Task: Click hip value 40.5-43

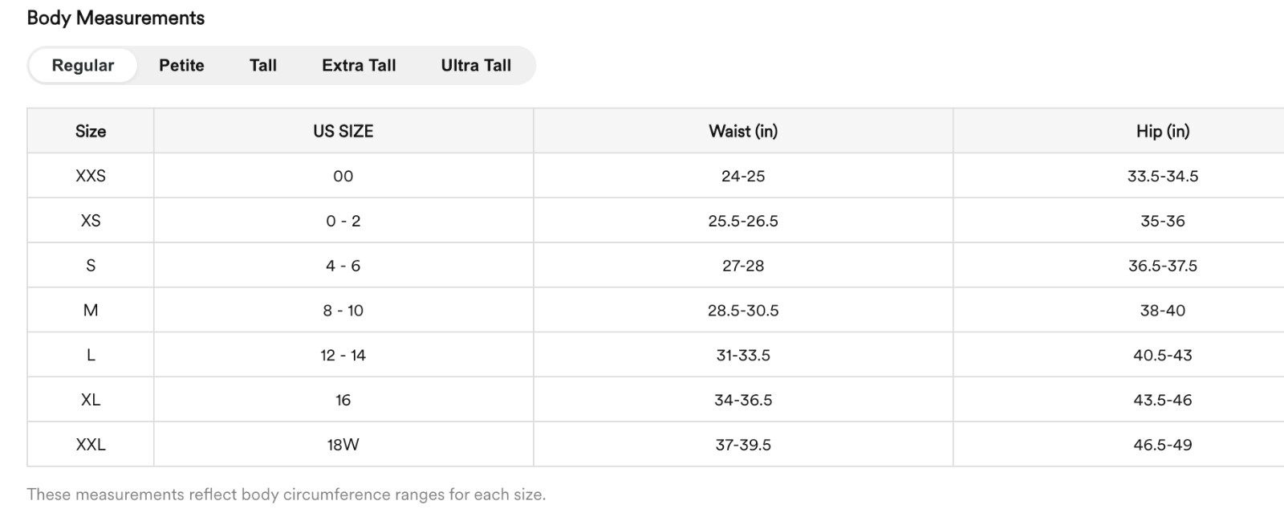Action: (x=1163, y=355)
